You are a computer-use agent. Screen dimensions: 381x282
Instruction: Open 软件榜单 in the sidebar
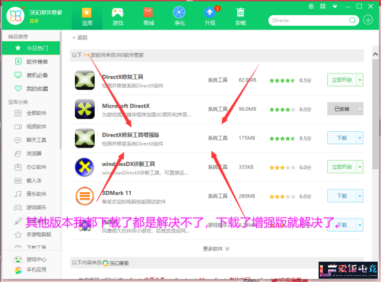coord(31,62)
